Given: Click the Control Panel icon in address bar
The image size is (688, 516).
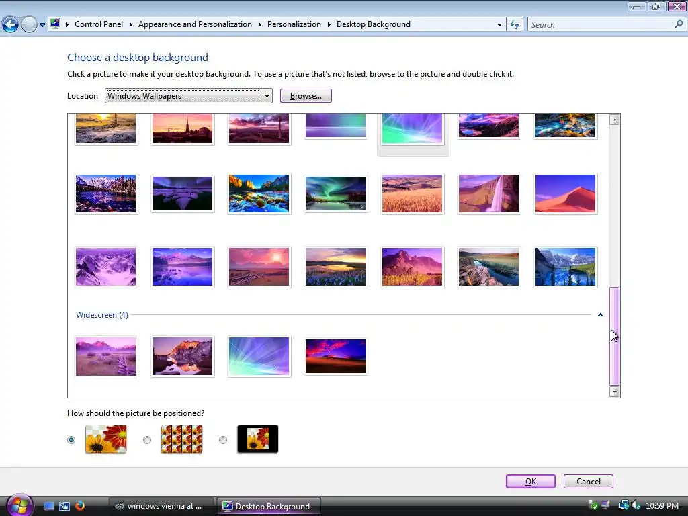Looking at the screenshot, I should pos(55,24).
